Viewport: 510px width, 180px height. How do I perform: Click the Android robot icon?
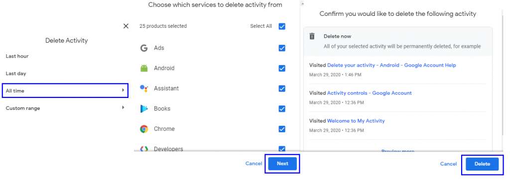(x=144, y=68)
